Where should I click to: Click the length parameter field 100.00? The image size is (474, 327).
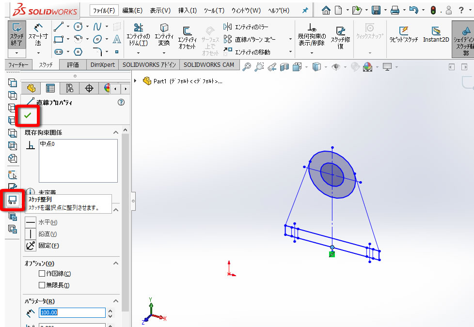(72, 312)
